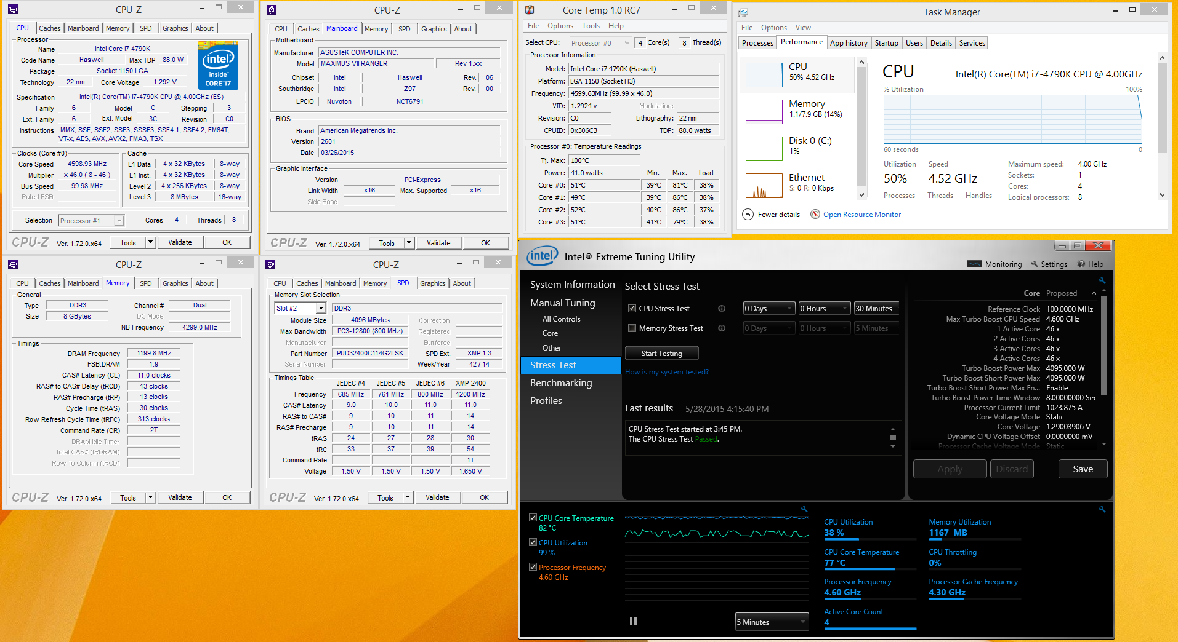Click How is my system tested link
Viewport: 1178px width, 642px height.
(667, 372)
